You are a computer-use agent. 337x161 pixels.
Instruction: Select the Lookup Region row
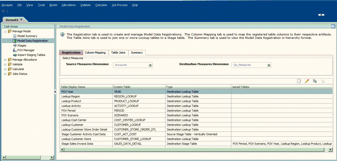pos(196,96)
